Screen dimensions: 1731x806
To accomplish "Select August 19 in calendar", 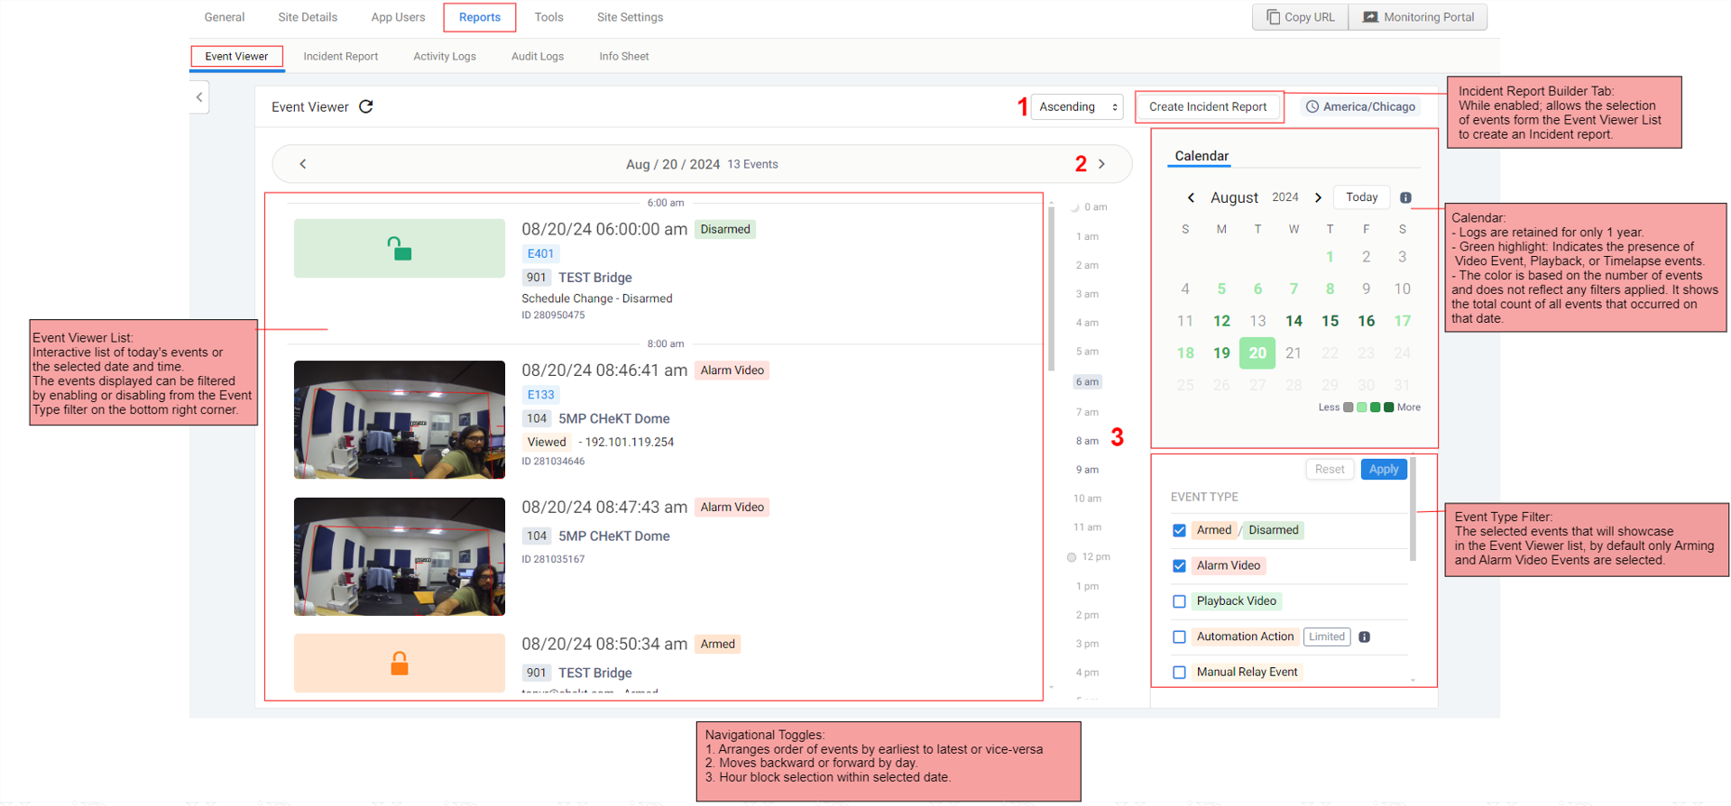I will coord(1221,353).
